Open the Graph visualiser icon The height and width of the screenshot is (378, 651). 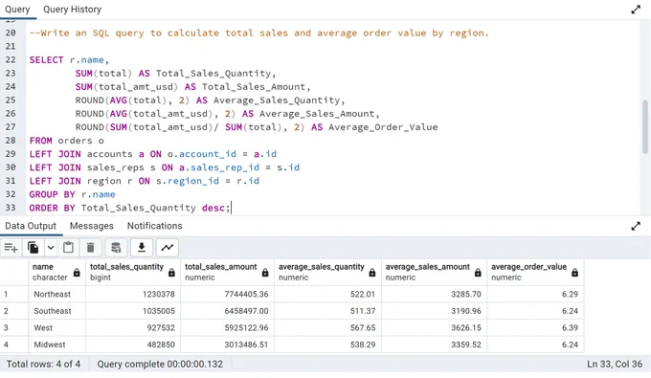pyautogui.click(x=167, y=248)
